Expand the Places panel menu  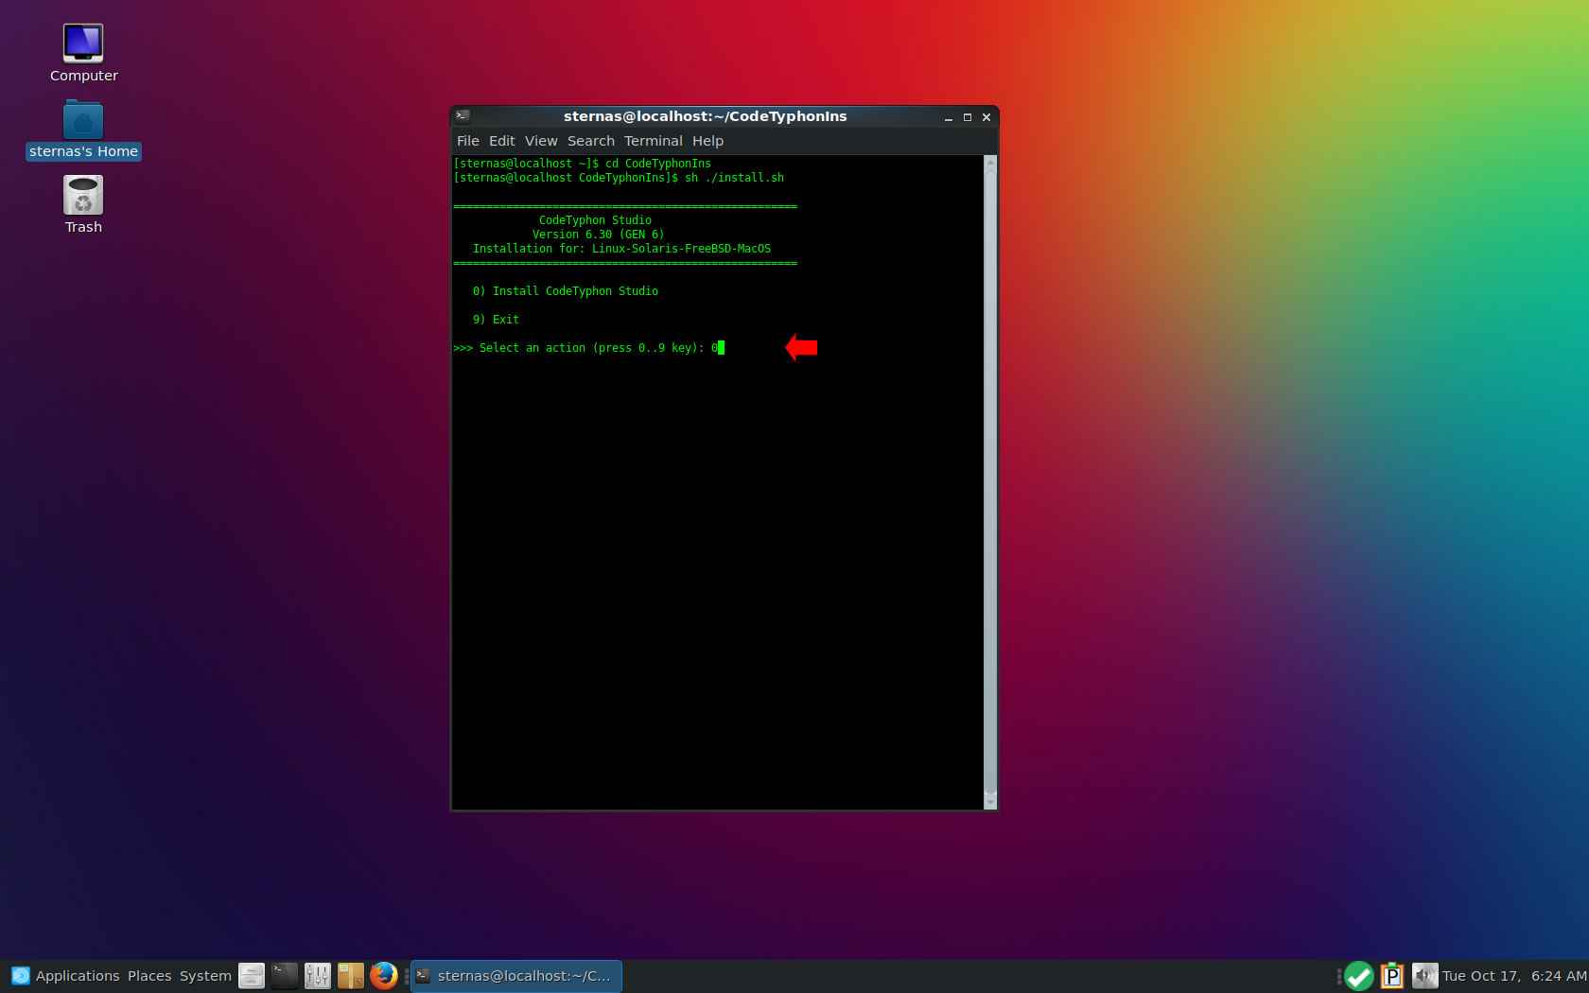[x=149, y=975]
